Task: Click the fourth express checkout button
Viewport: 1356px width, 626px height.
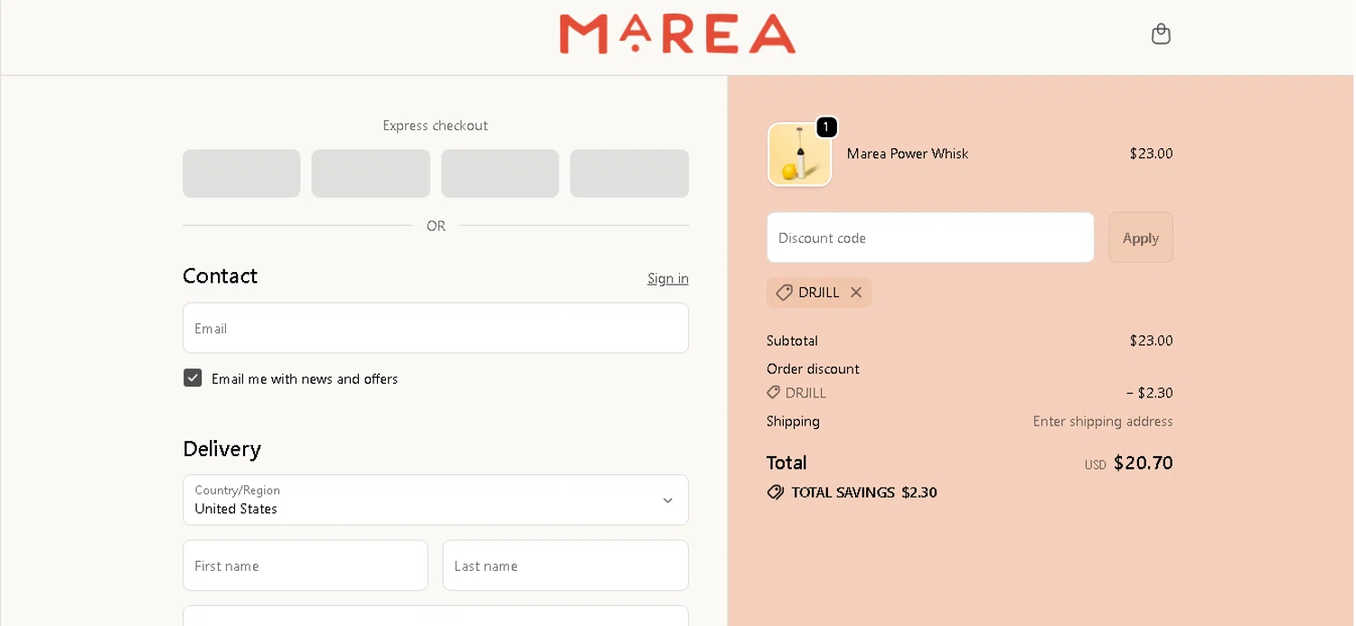Action: click(629, 173)
